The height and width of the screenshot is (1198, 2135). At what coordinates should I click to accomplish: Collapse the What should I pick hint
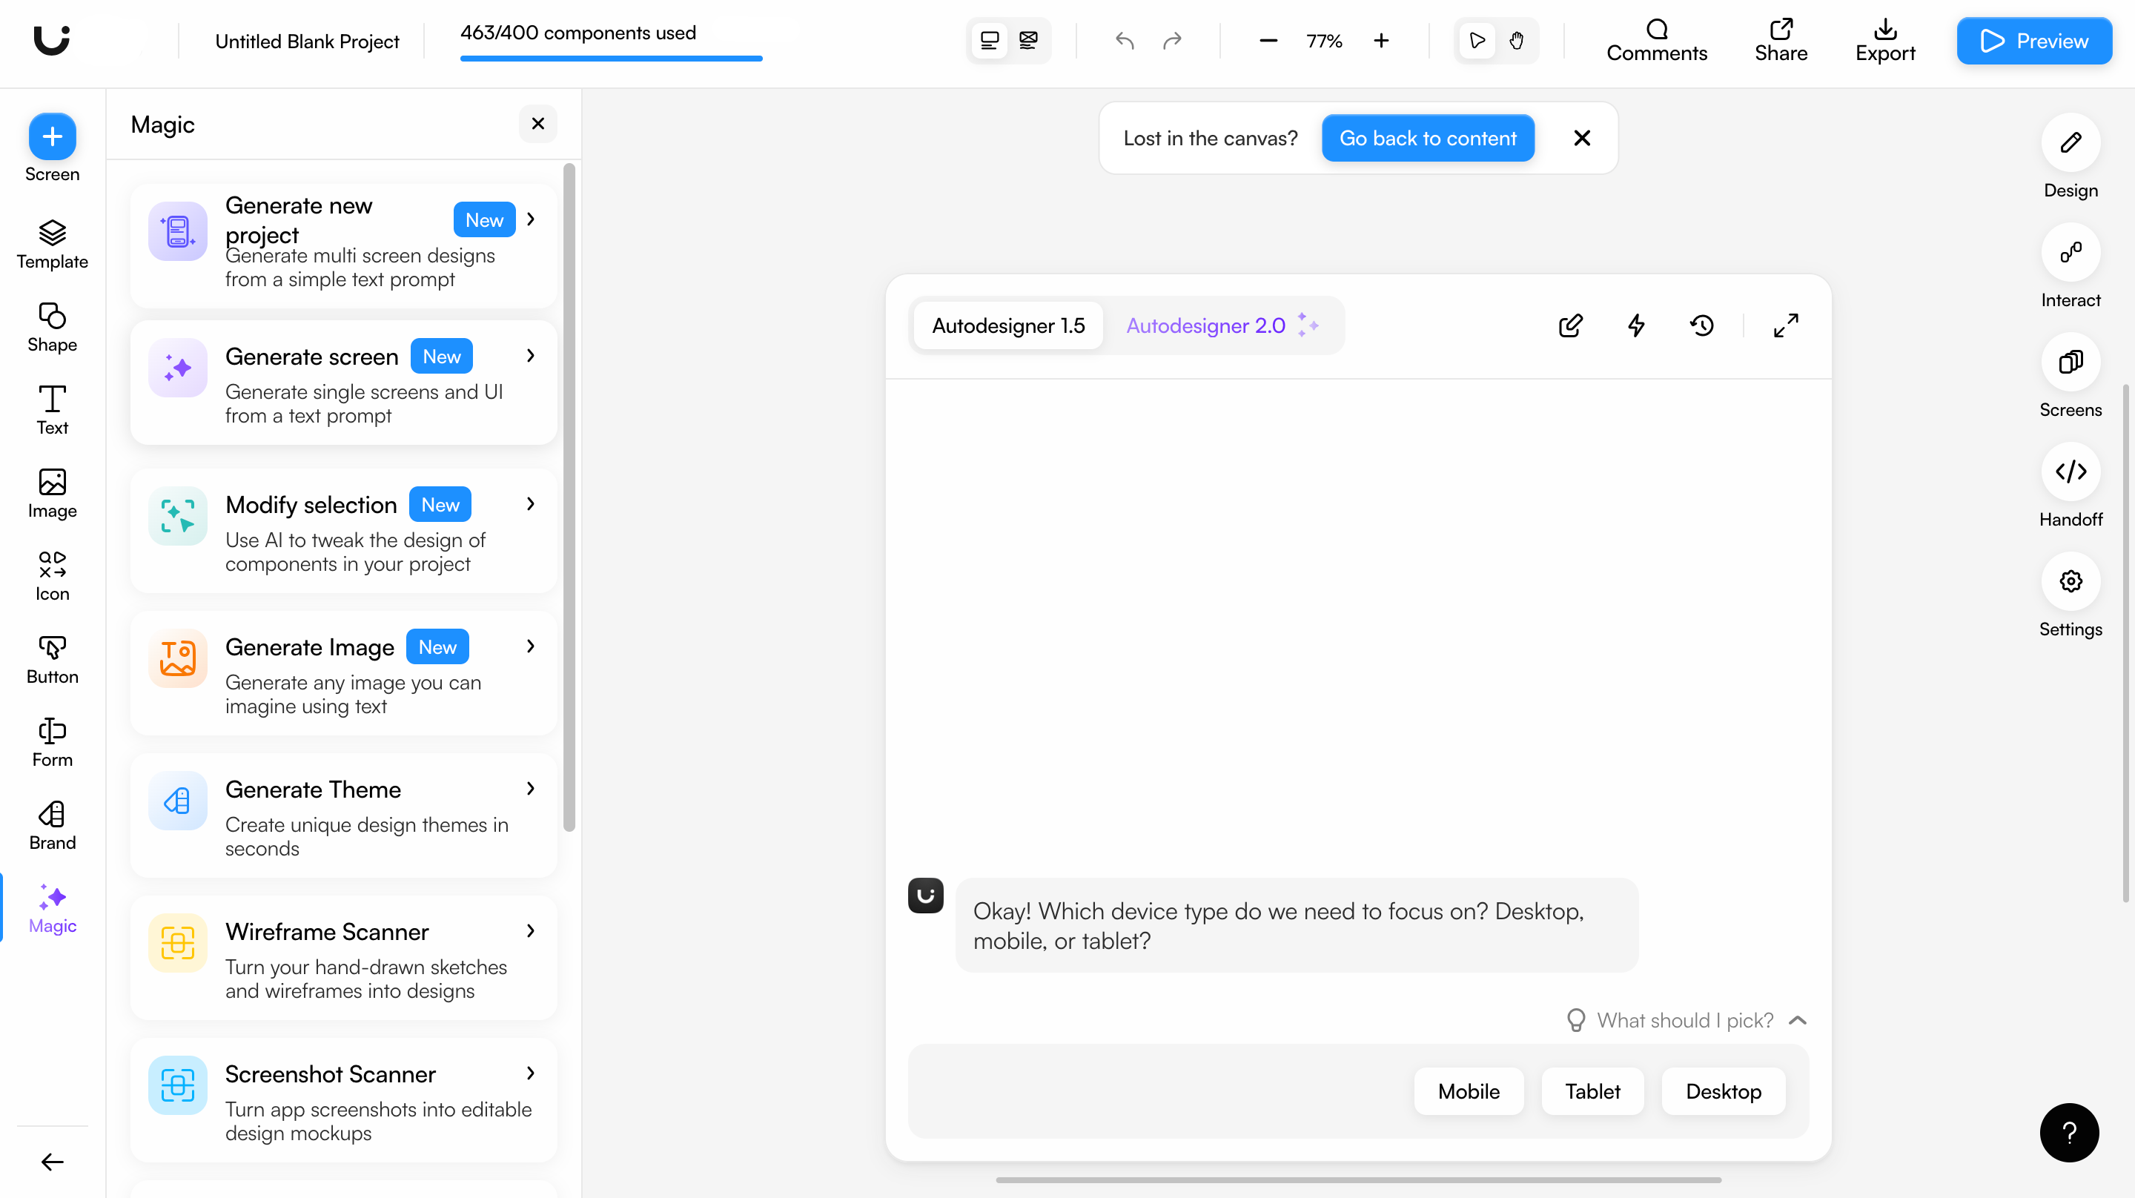1797,1020
